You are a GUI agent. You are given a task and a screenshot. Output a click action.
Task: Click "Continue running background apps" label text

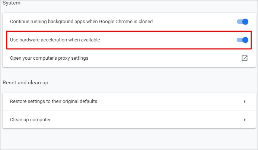tap(81, 22)
